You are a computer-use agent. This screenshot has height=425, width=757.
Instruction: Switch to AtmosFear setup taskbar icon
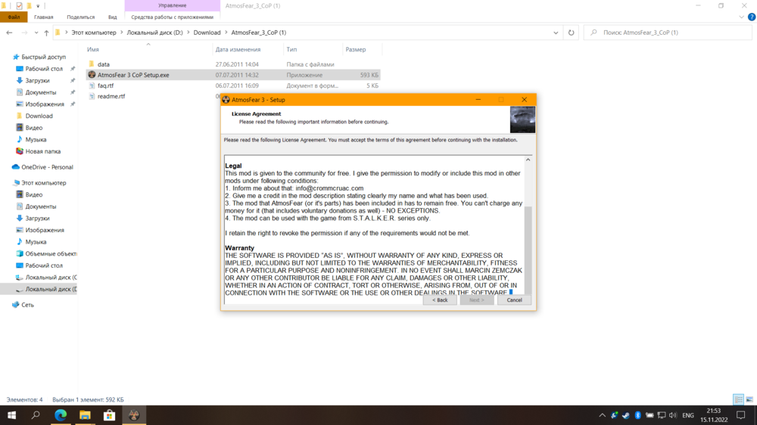pos(134,415)
